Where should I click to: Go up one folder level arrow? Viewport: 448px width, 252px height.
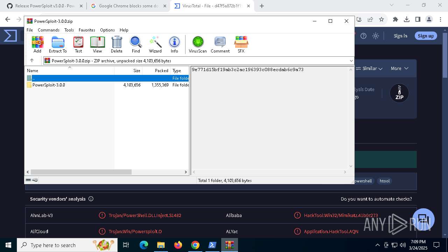coord(32,61)
